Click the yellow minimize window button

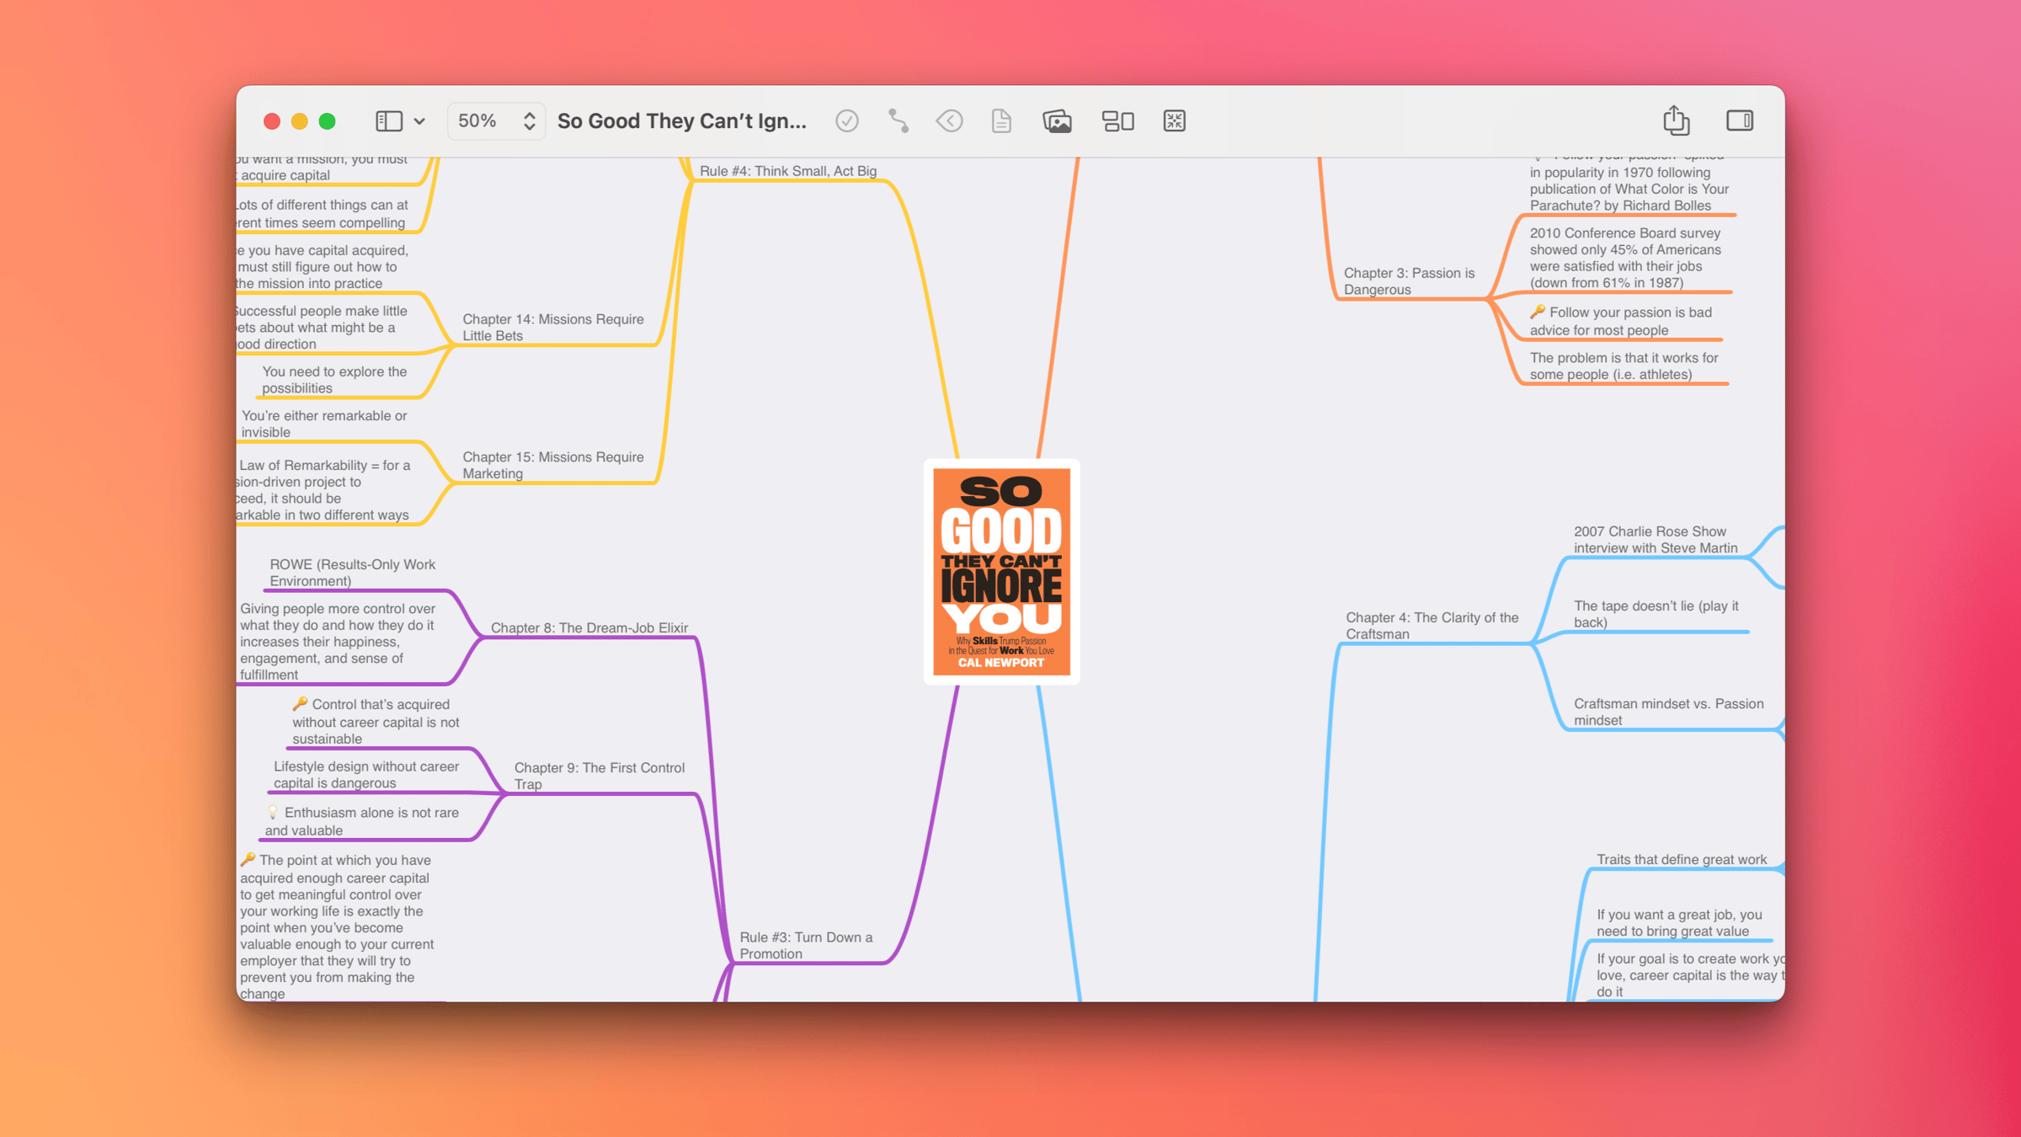299,121
